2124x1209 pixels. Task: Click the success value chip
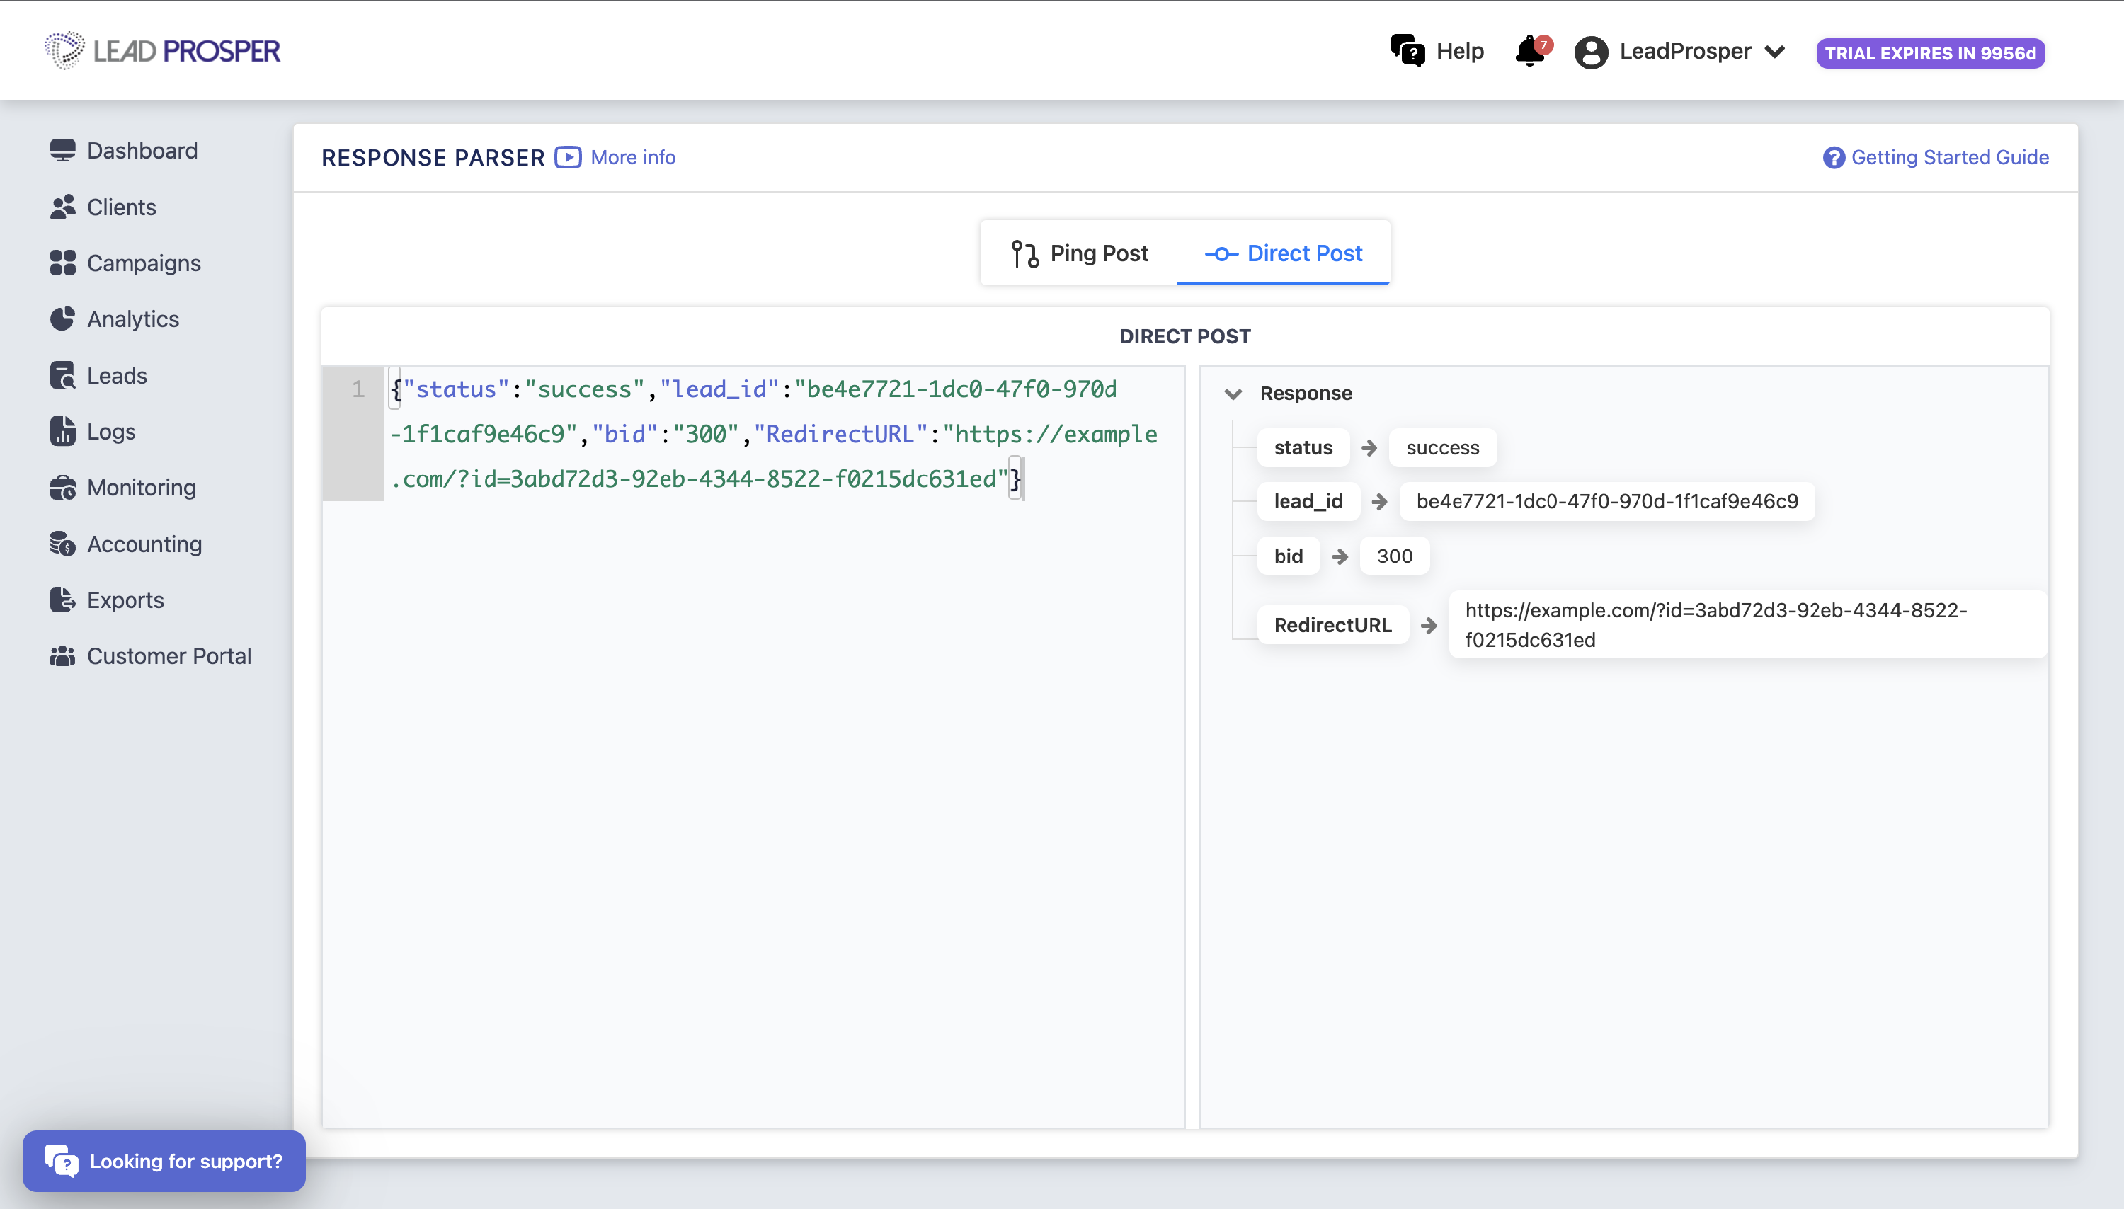pos(1442,447)
